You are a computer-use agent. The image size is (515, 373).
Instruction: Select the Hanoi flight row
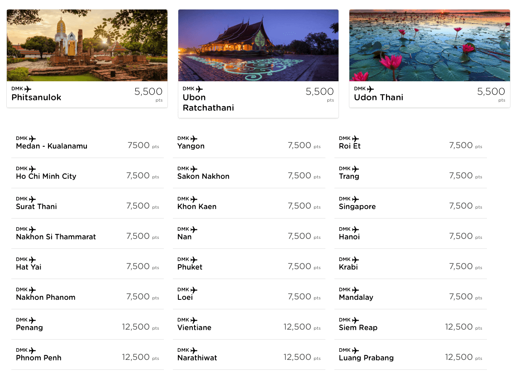point(410,234)
